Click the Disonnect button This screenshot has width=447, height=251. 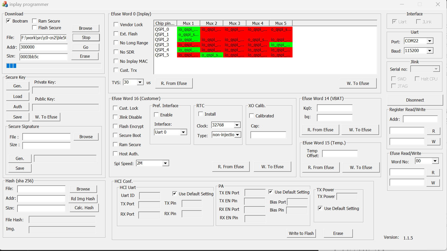[x=415, y=100]
